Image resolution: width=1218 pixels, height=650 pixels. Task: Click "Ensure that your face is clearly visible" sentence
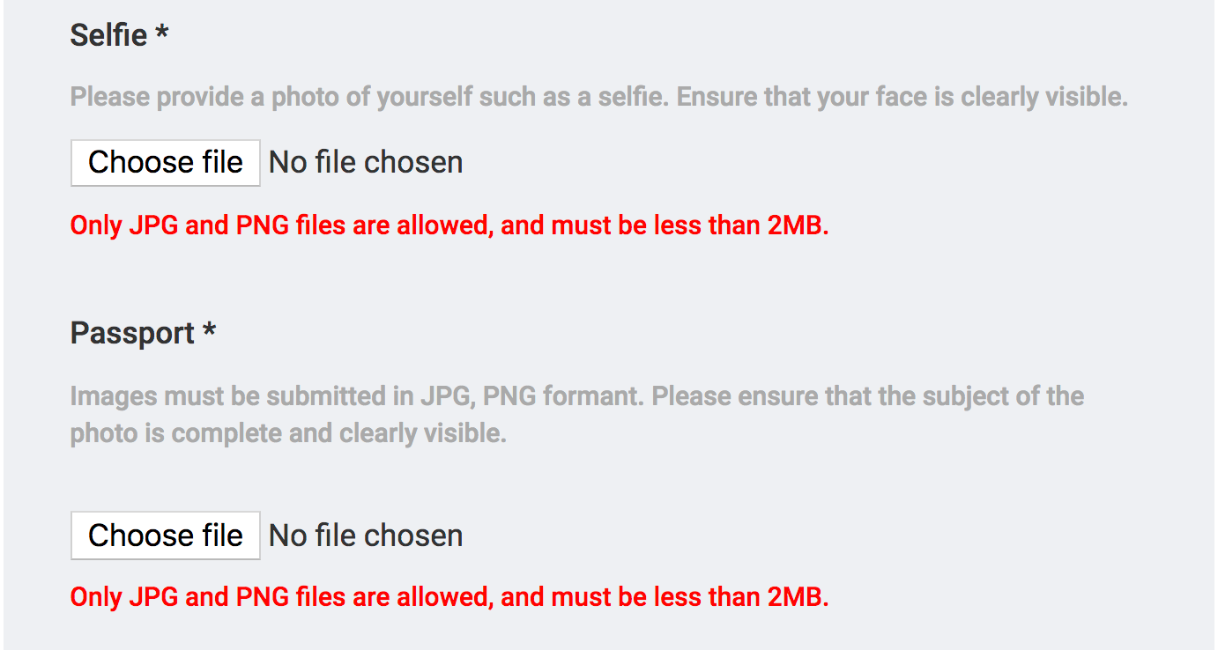pyautogui.click(x=902, y=97)
